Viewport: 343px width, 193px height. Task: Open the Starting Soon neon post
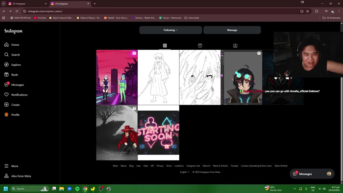pos(158,133)
